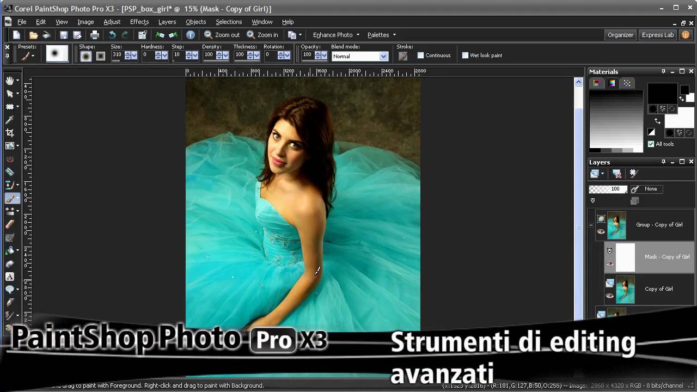The image size is (697, 392).
Task: Select the Preset Shape speech-bubble tool
Action: pyautogui.click(x=10, y=290)
